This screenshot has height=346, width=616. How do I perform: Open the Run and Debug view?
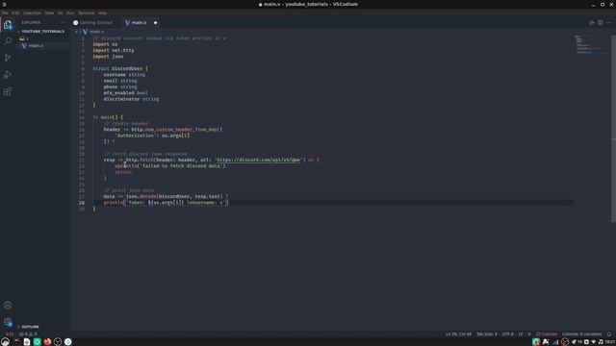(8, 75)
